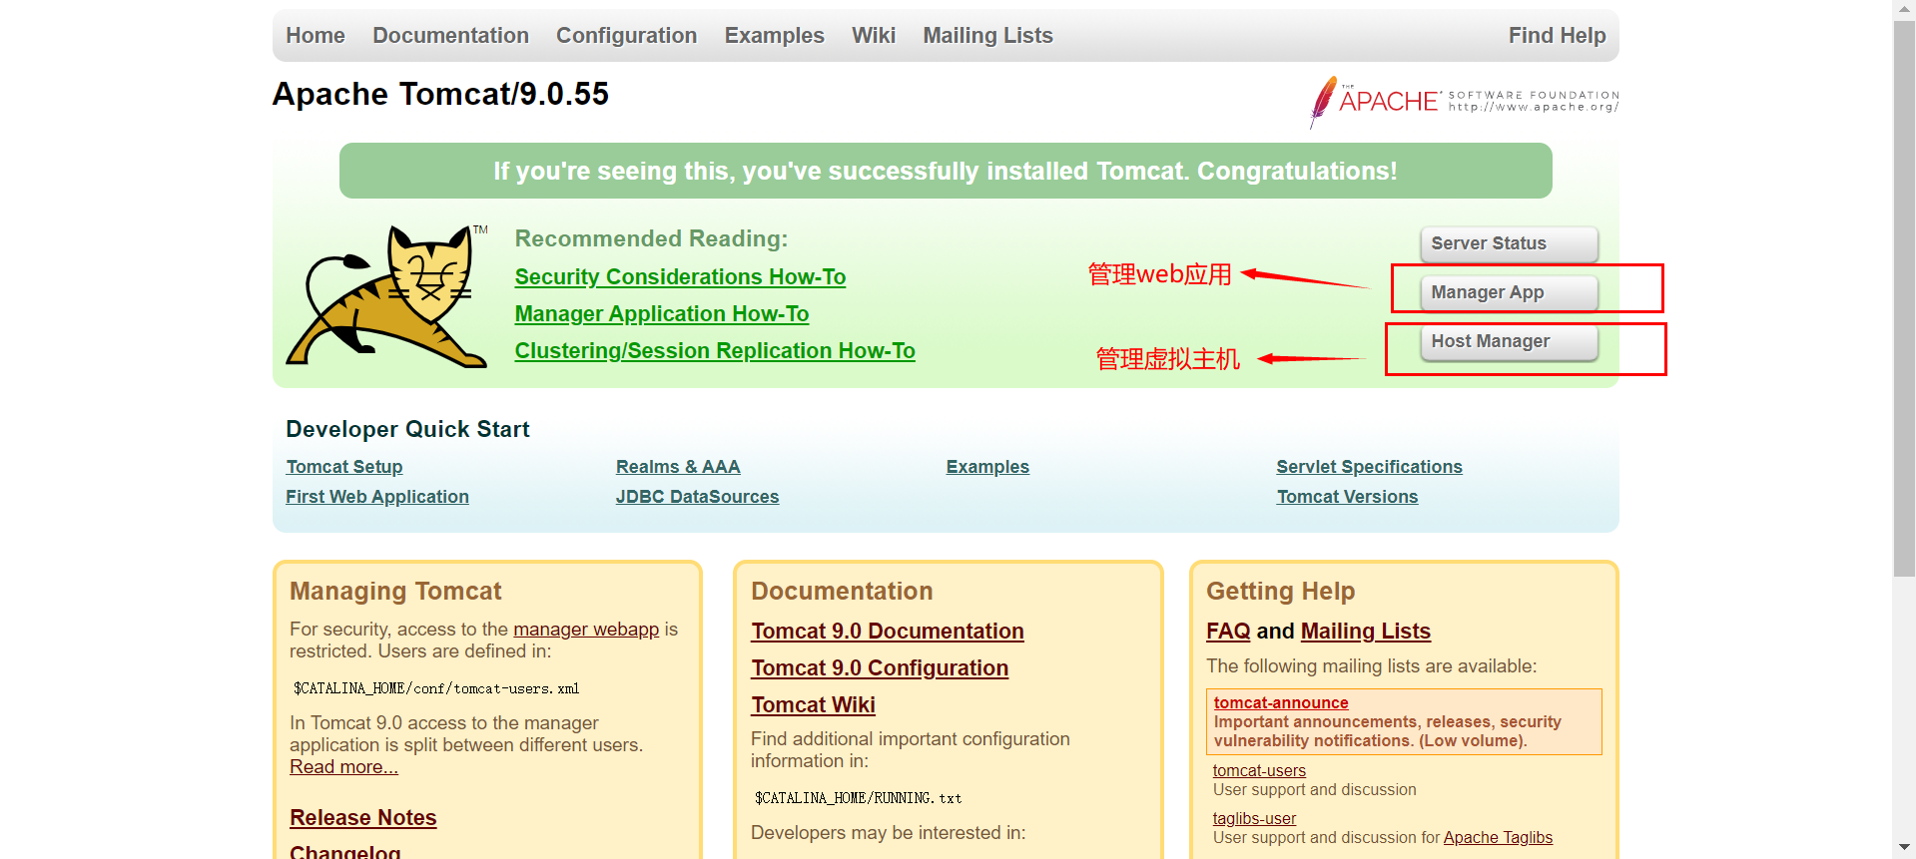Open the Tomcat 9.0 Configuration link
The width and height of the screenshot is (1916, 859).
[880, 668]
